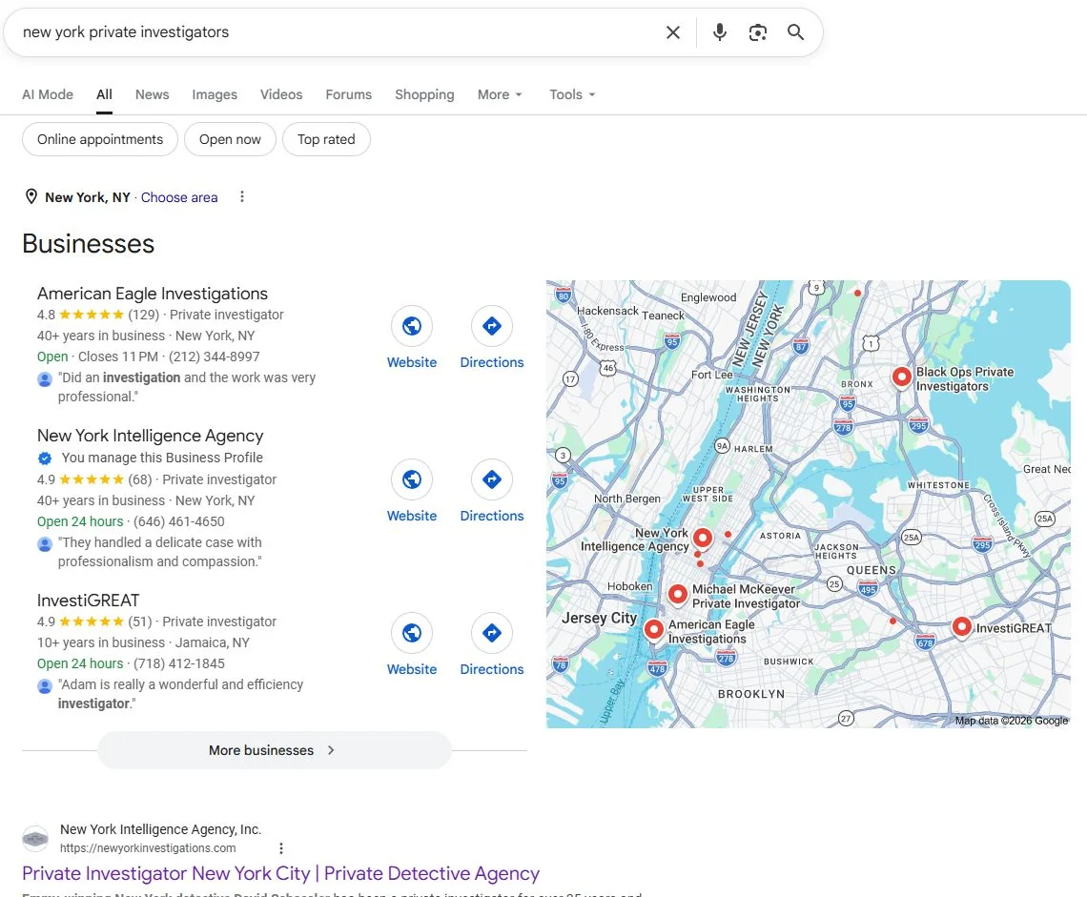Viewport: 1087px width, 897px height.
Task: Open search by image camera icon
Action: point(758,32)
